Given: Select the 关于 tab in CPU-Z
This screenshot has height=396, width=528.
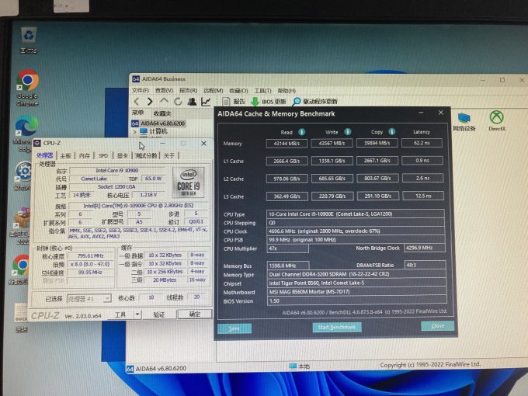Looking at the screenshot, I should (169, 155).
